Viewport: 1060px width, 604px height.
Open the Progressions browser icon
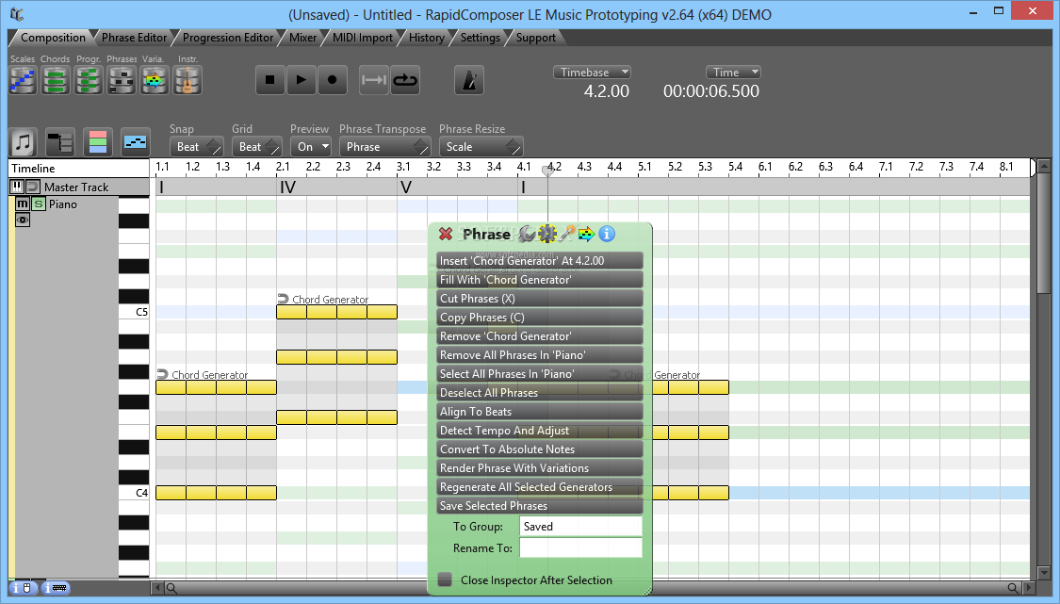coord(88,80)
